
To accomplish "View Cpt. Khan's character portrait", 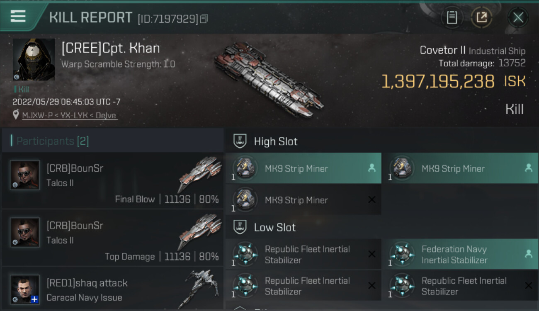I will 34,59.
